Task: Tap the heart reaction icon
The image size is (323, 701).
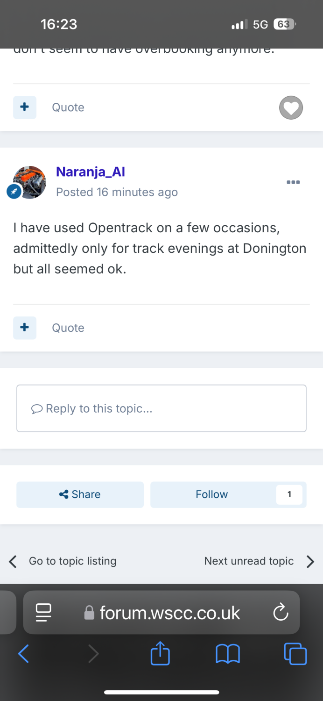Action: click(x=291, y=108)
